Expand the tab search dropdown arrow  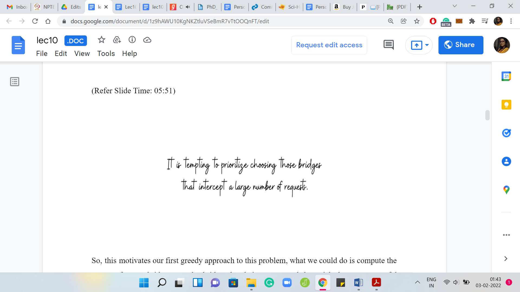(454, 6)
